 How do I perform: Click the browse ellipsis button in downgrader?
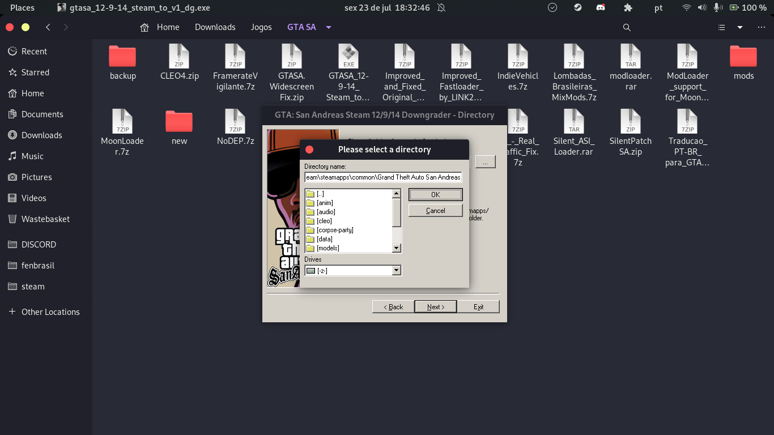pyautogui.click(x=485, y=162)
